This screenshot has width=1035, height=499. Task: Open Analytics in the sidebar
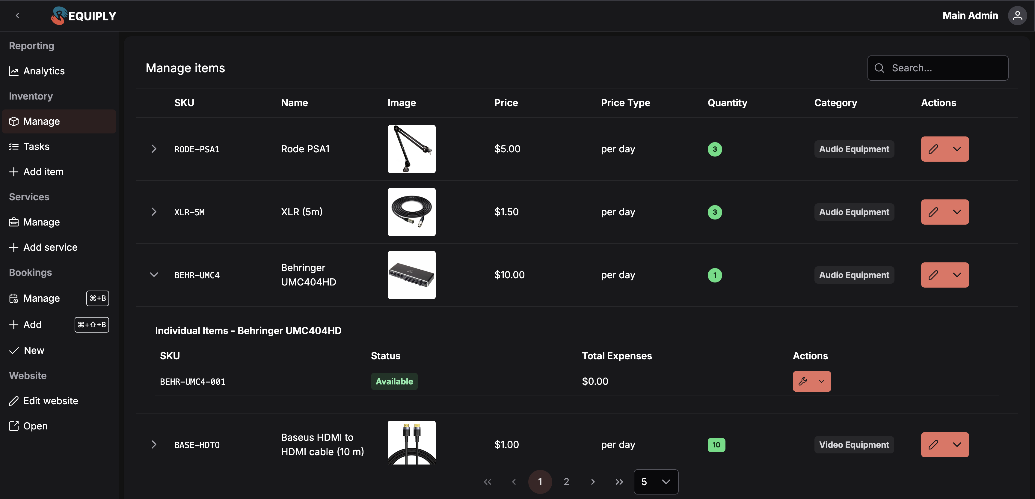(x=43, y=71)
